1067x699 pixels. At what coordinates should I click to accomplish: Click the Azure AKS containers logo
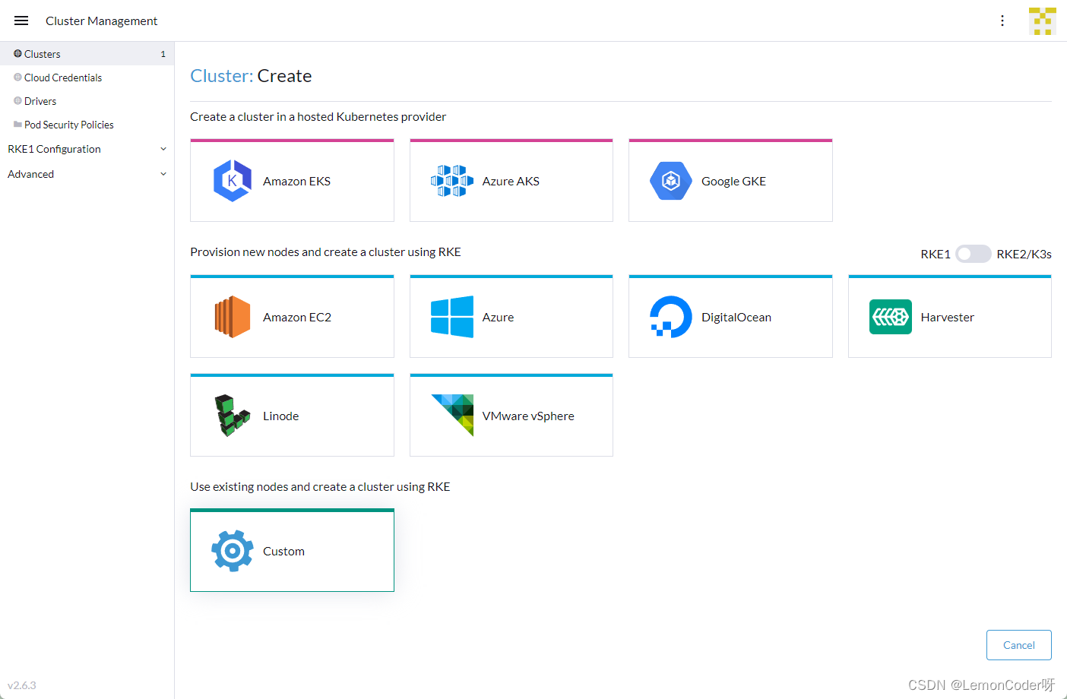451,181
